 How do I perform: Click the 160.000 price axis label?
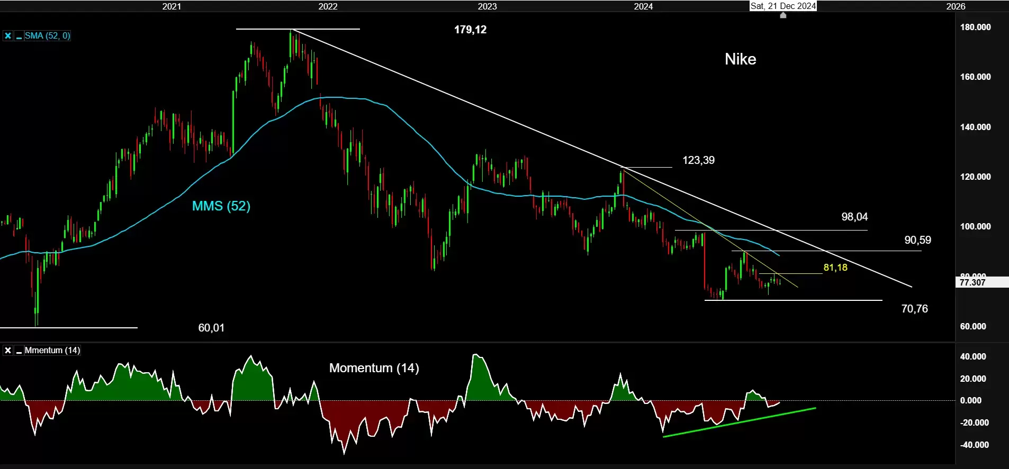[975, 77]
